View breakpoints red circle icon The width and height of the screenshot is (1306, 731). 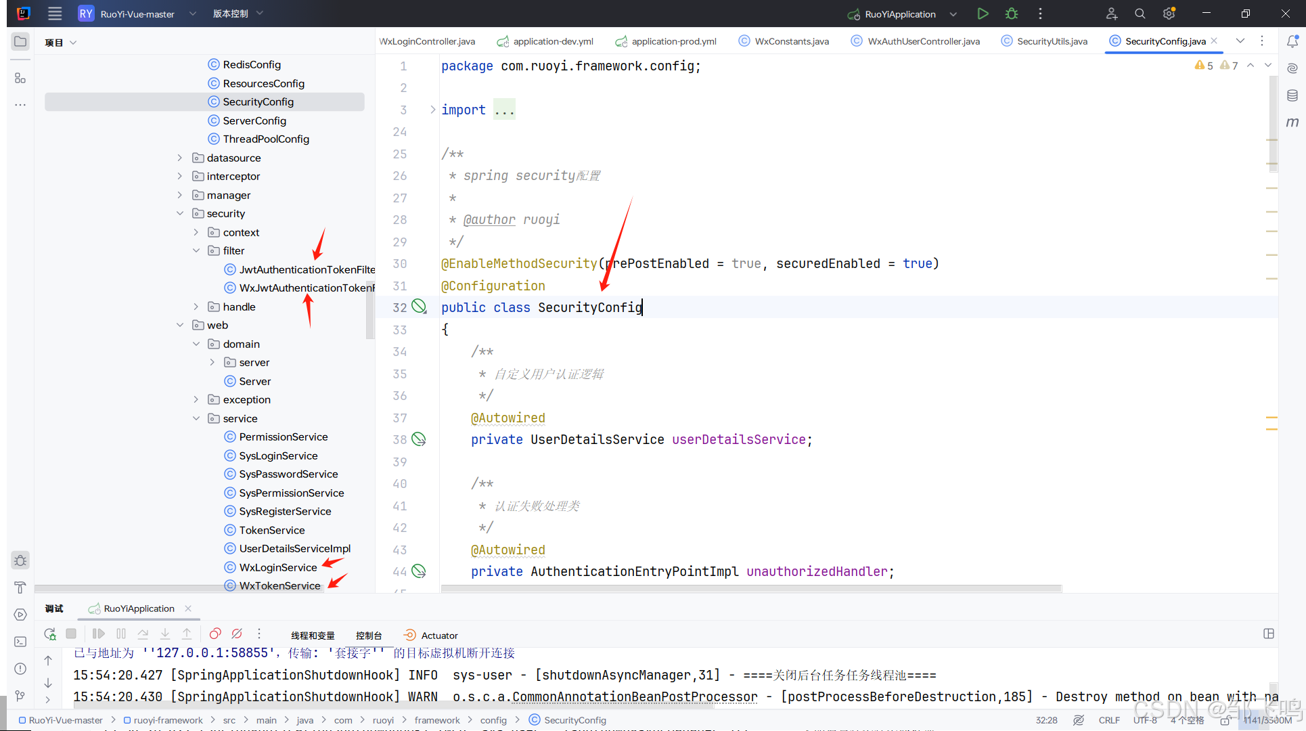point(215,634)
